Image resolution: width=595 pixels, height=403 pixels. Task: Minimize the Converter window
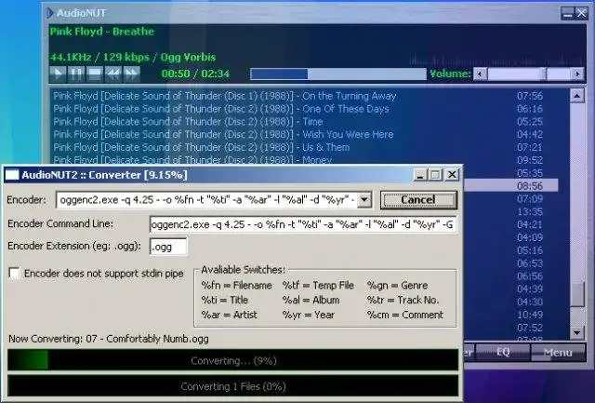click(420, 175)
